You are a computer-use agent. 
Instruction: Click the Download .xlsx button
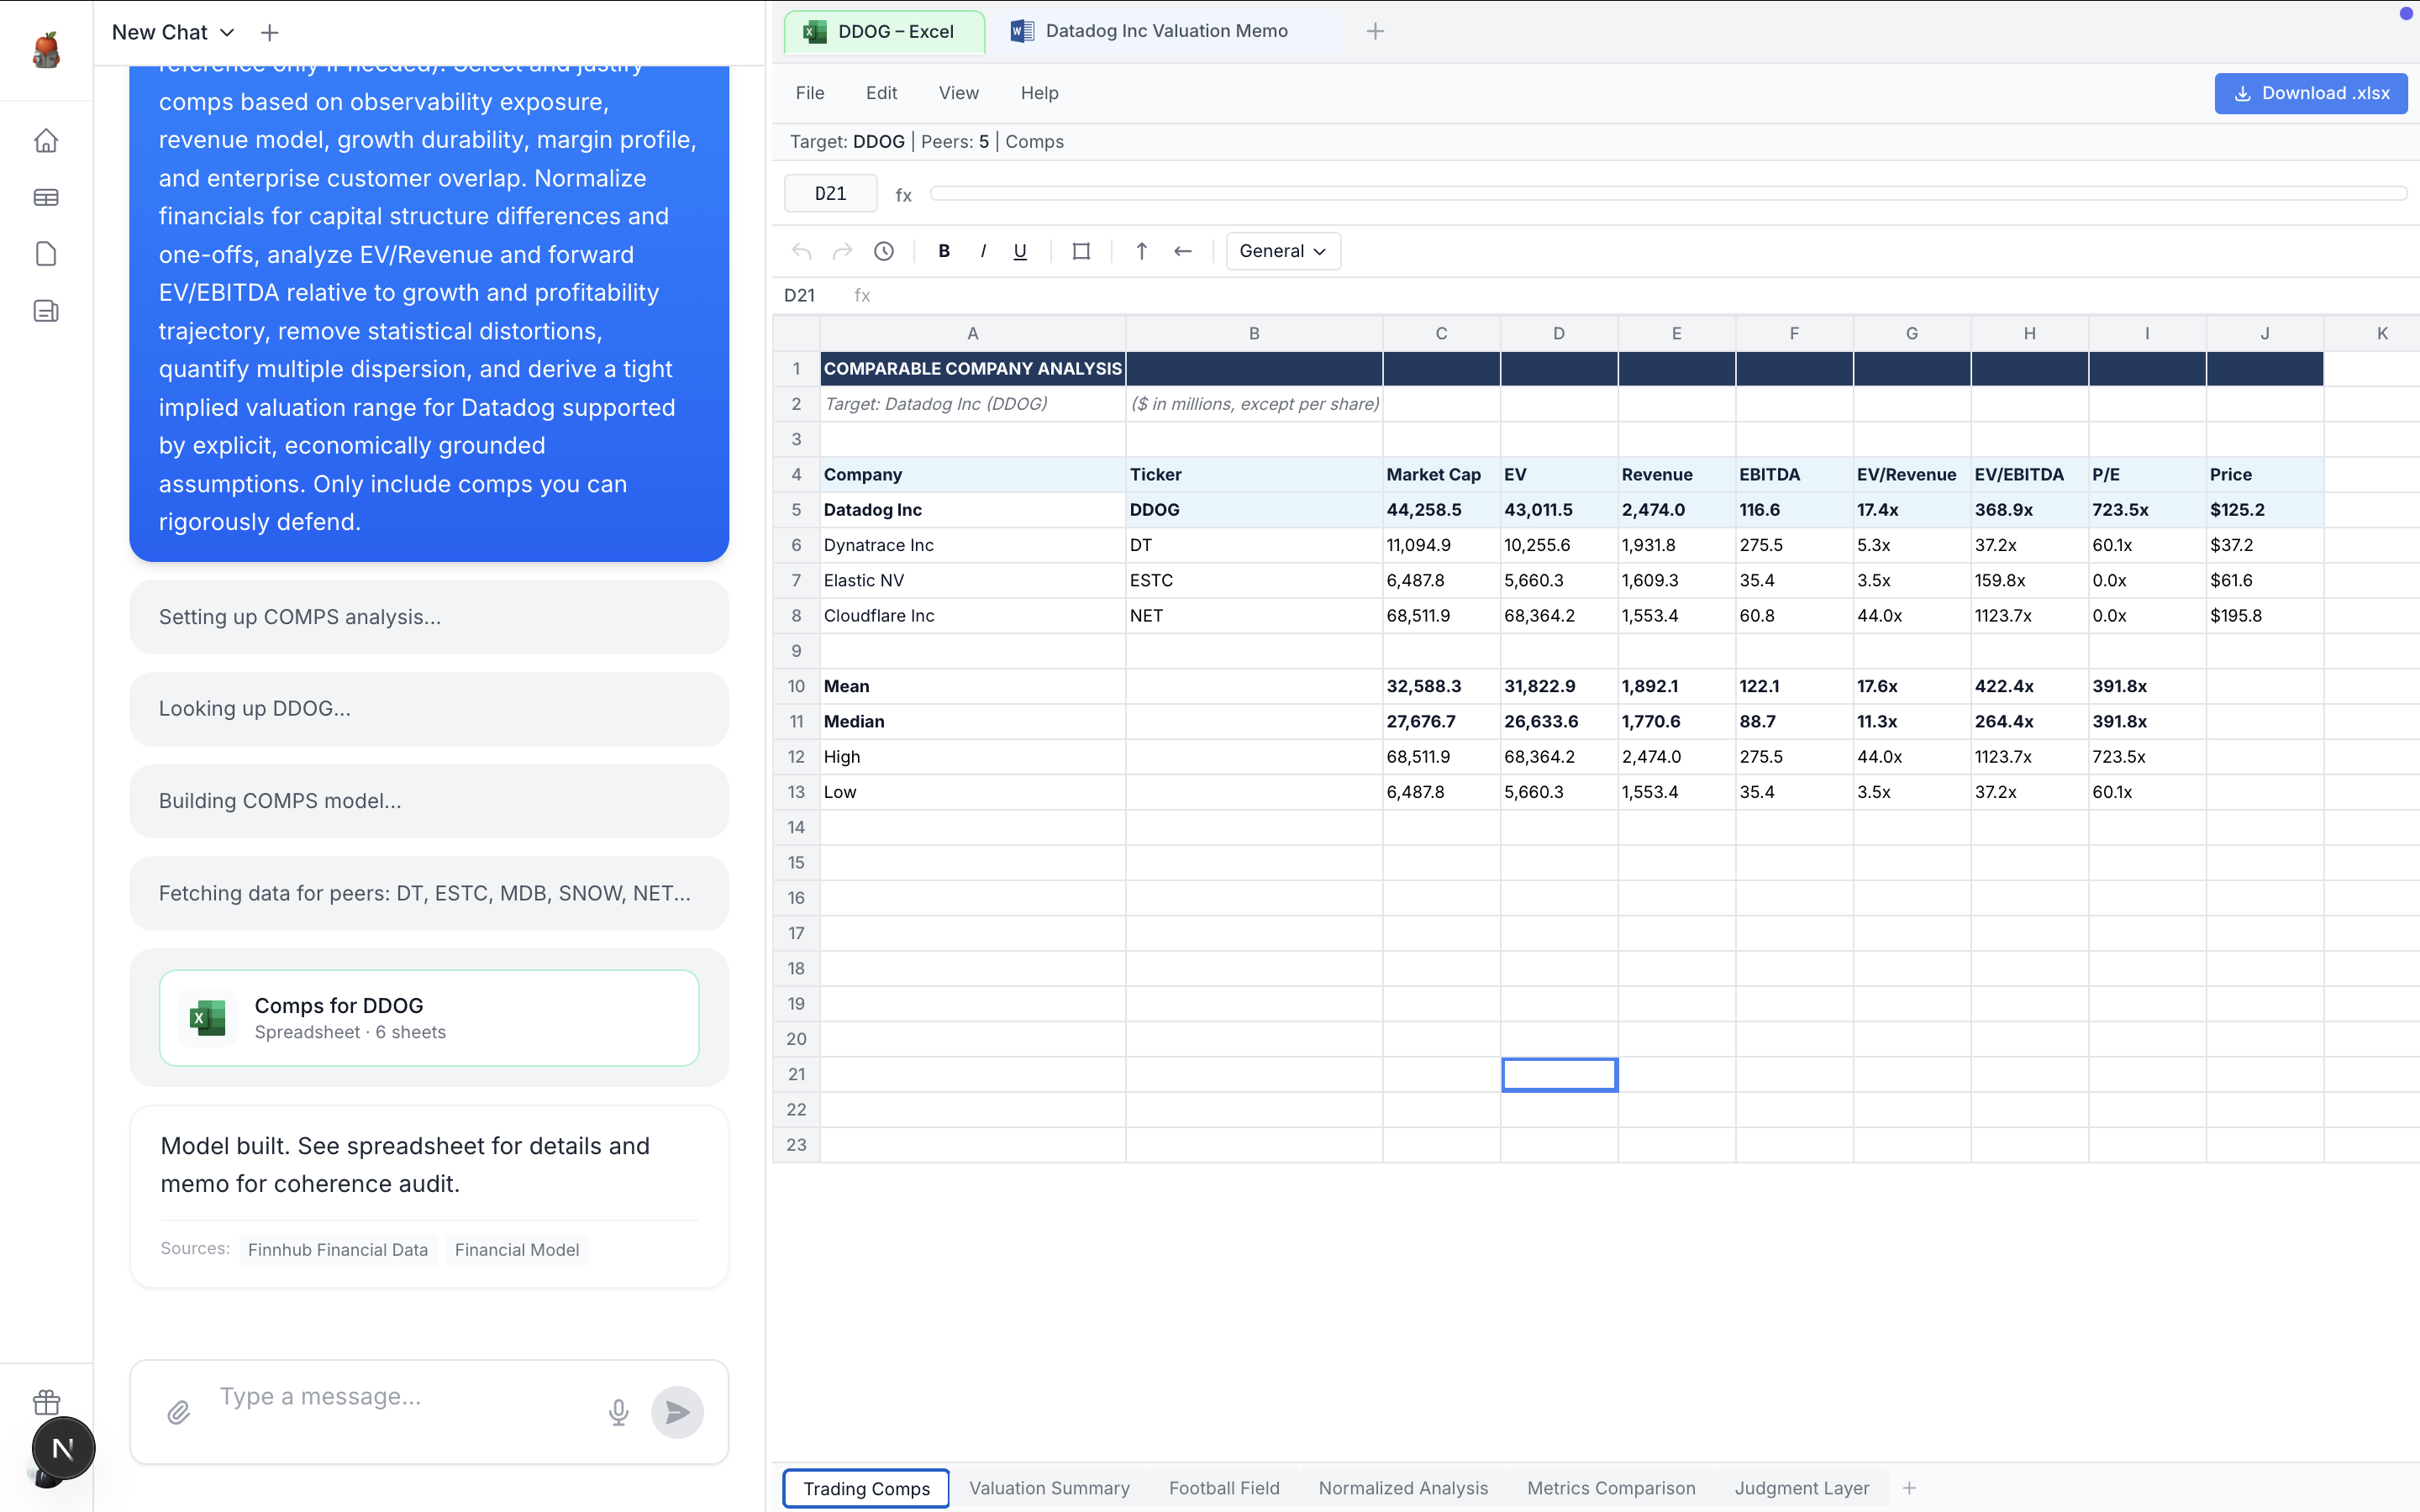pos(2311,93)
